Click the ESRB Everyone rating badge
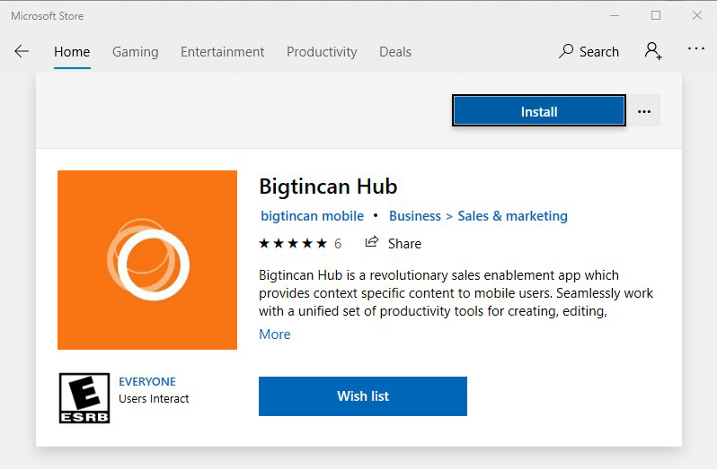Viewport: 717px width, 469px height. click(84, 398)
